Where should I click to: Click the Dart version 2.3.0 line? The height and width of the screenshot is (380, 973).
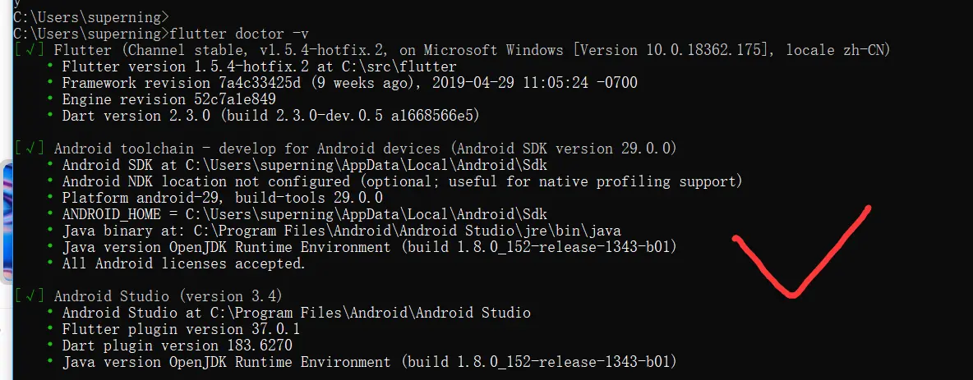tap(270, 116)
